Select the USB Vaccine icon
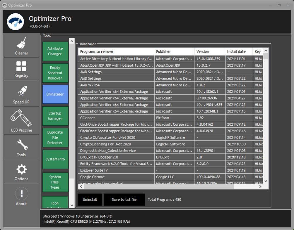This screenshot has width=294, height=230. 21,118
